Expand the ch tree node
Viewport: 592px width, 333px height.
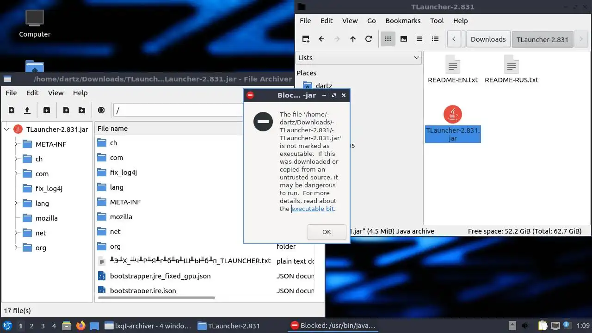(16, 159)
